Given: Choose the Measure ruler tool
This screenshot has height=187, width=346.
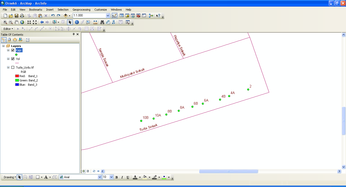Looking at the screenshot, I should pyautogui.click(x=95, y=22).
